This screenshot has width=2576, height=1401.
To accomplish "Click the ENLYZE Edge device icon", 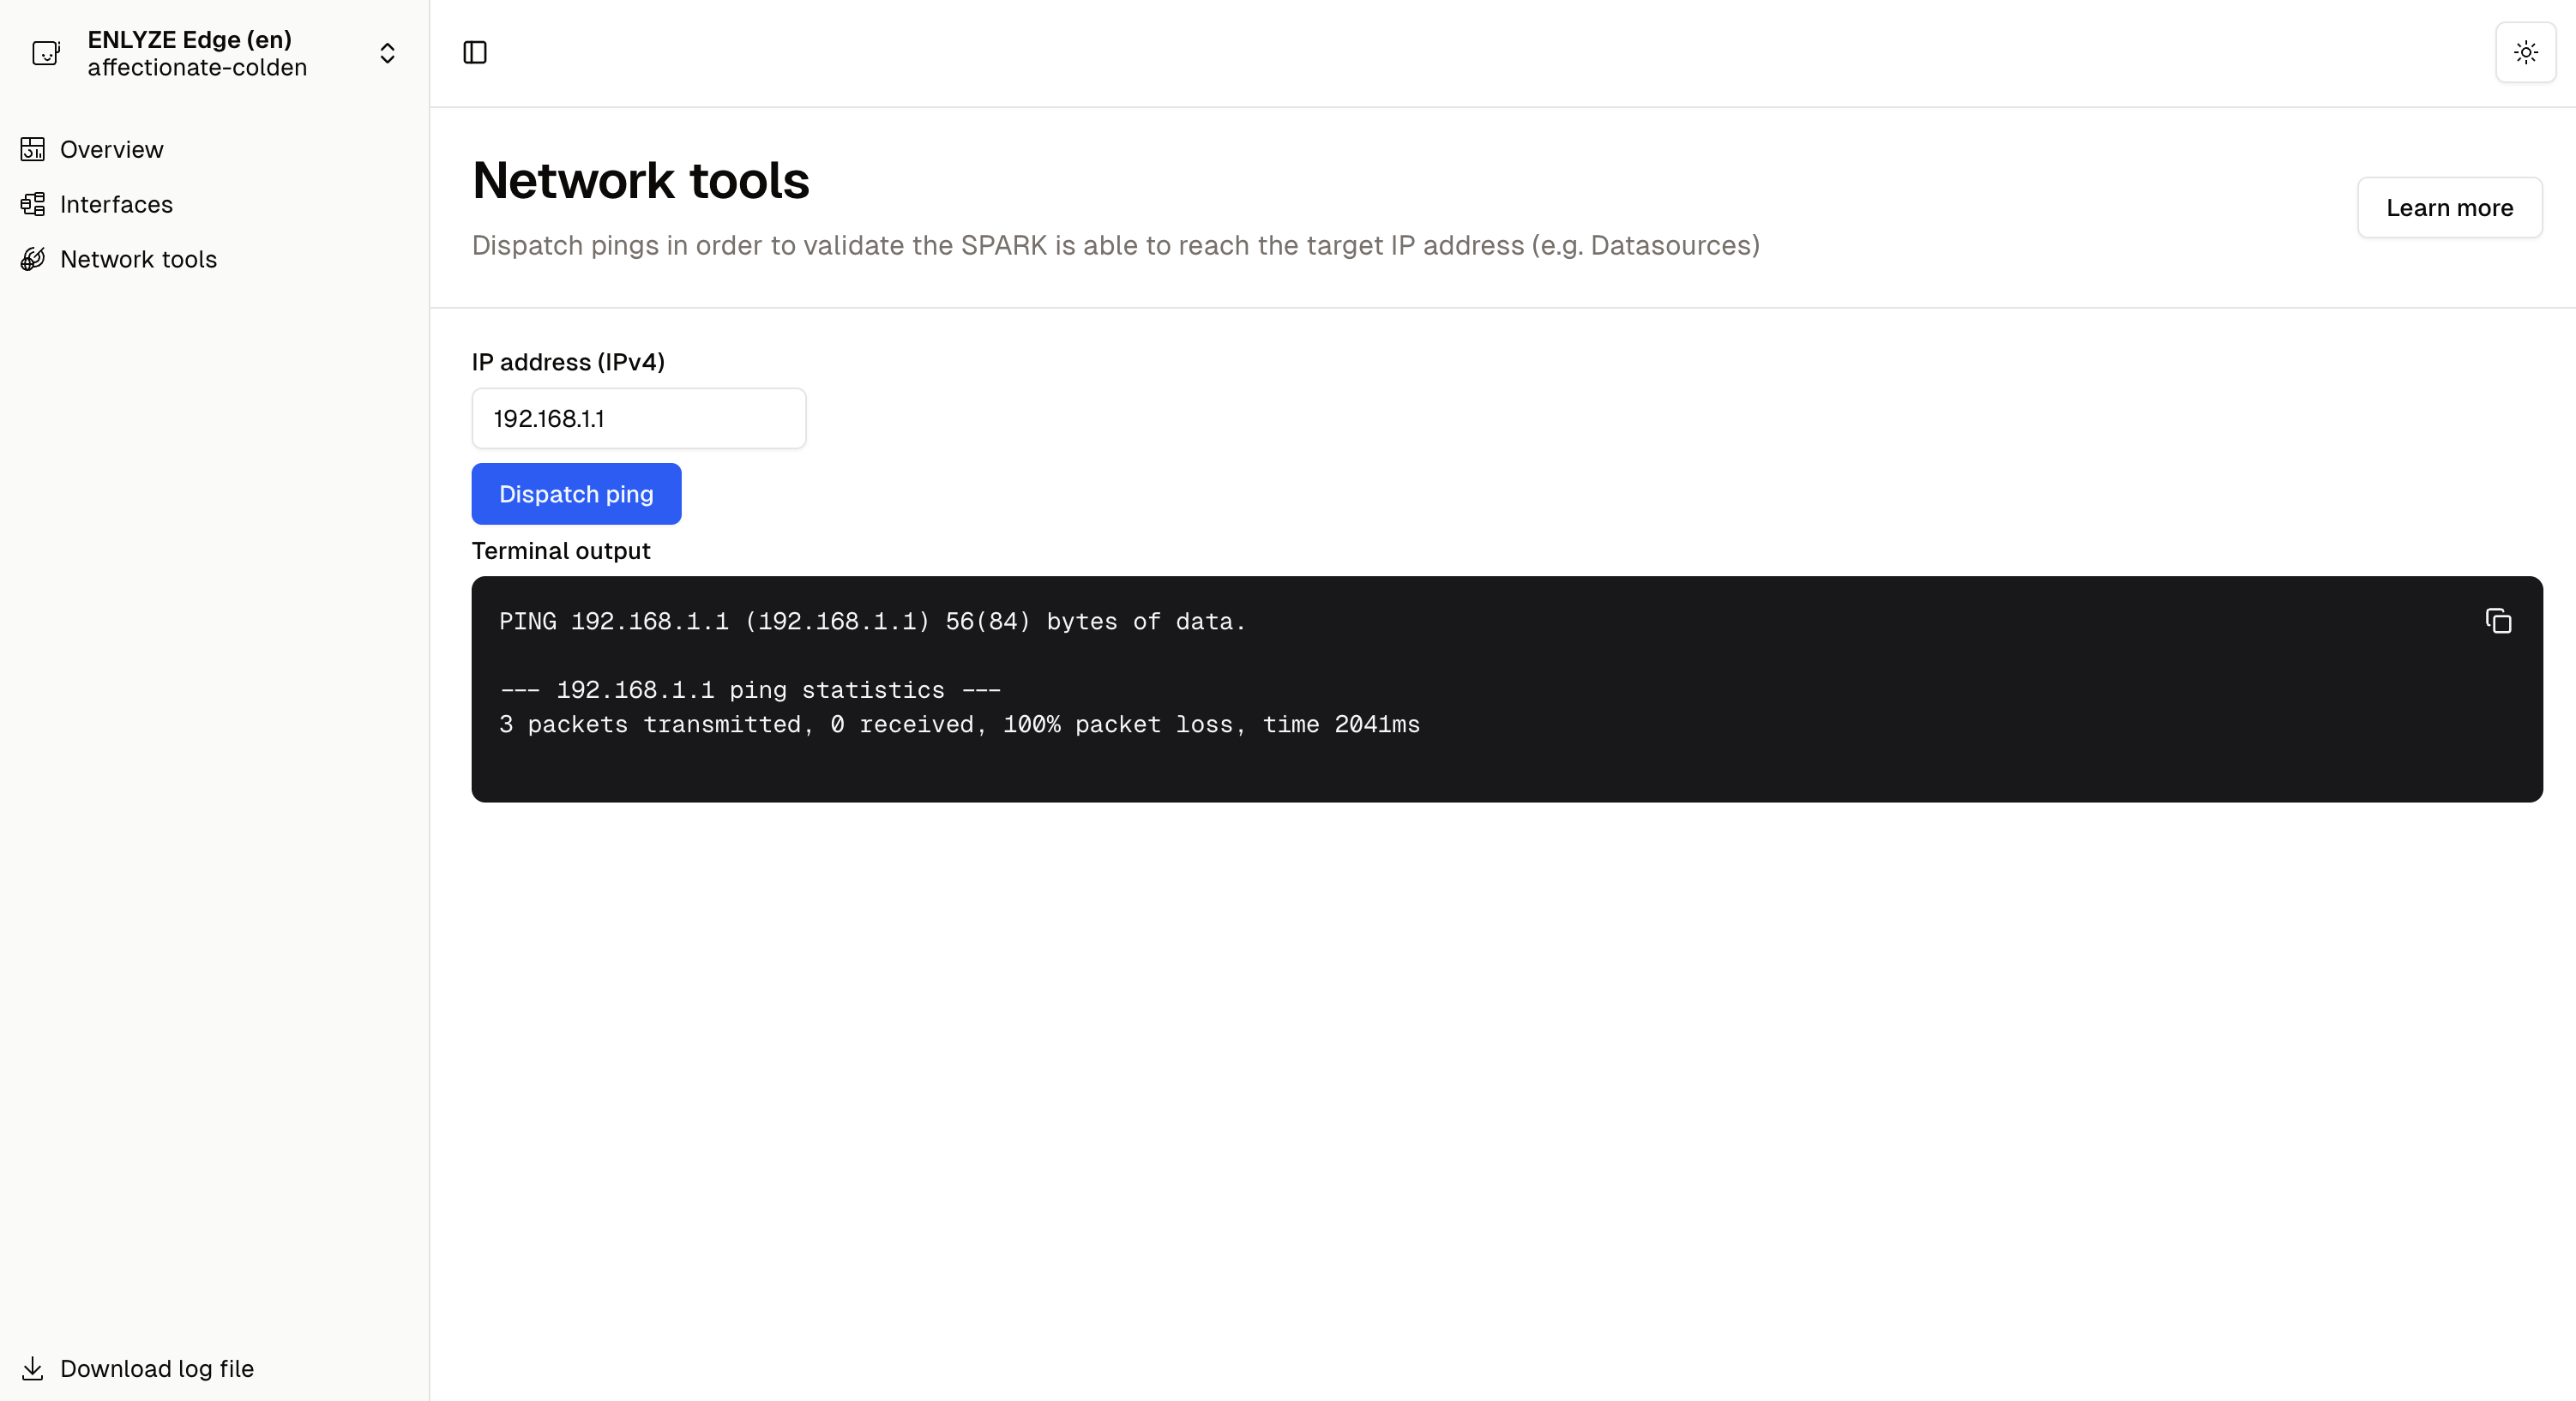I will (x=46, y=53).
